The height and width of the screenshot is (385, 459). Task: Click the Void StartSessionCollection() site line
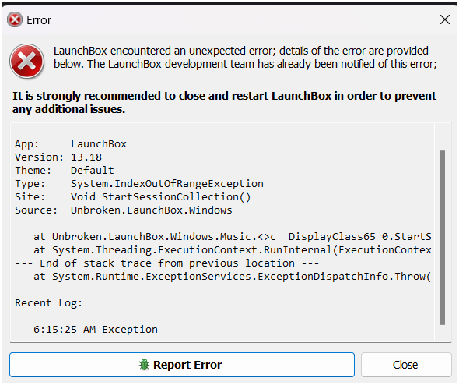(133, 197)
